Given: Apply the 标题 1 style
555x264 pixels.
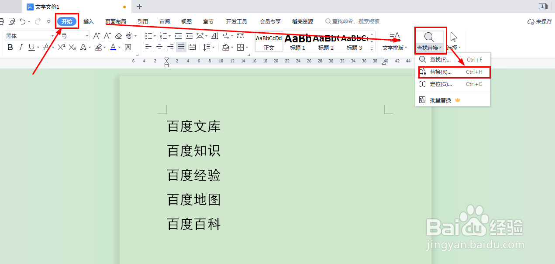Looking at the screenshot, I should point(298,42).
